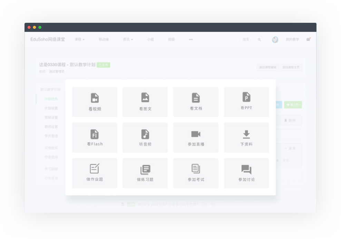Click the 返回课程主页 button
Viewport: 341px width, 239px height.
tap(291, 67)
